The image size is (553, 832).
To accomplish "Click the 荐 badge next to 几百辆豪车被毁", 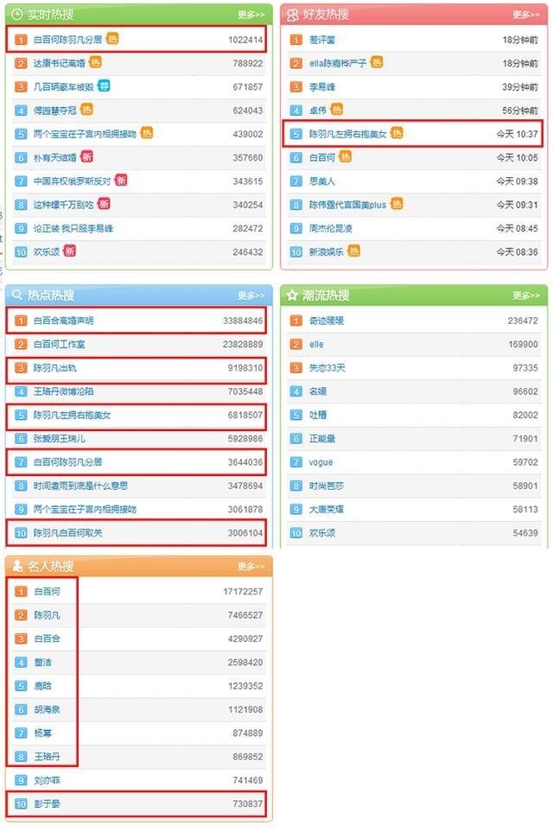I will (104, 86).
